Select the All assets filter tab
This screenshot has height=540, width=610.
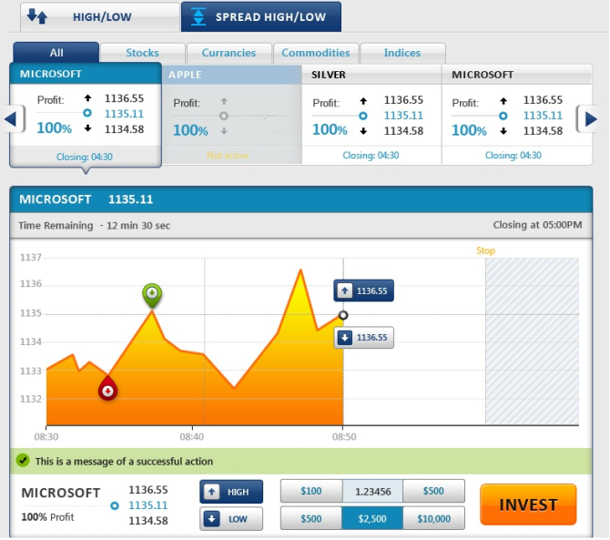click(56, 53)
